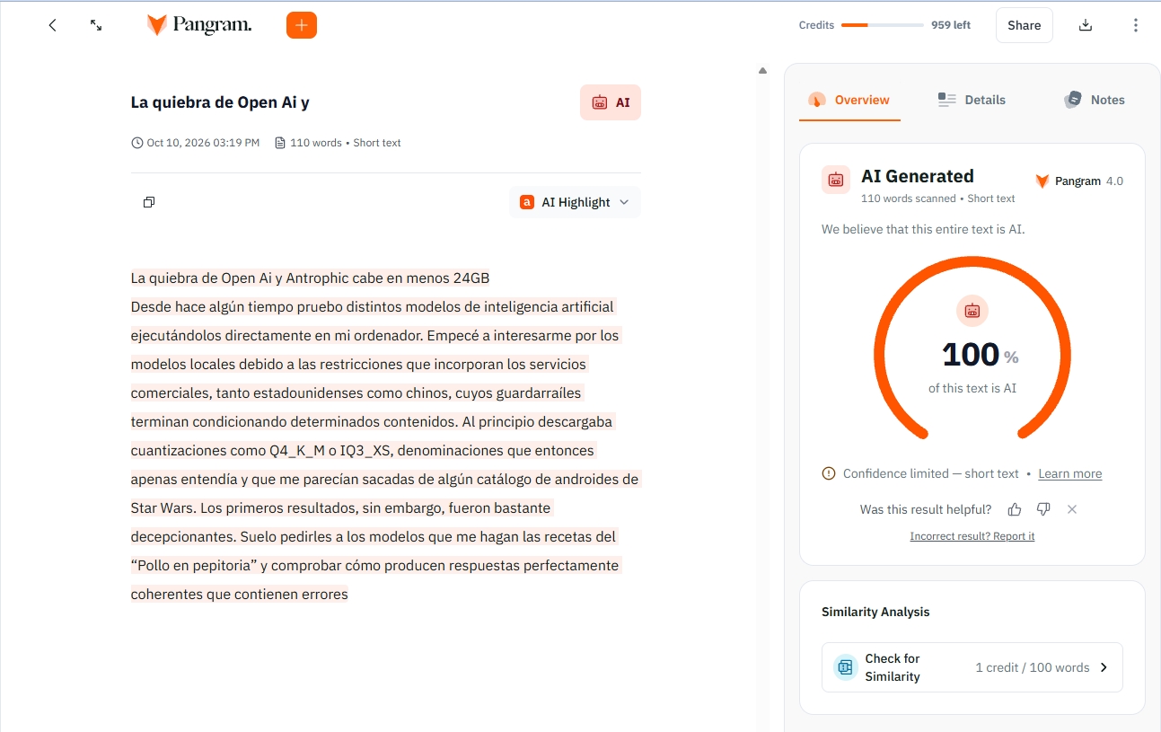Viewport: 1161px width, 732px height.
Task: Open the Notes tab
Action: (1095, 100)
